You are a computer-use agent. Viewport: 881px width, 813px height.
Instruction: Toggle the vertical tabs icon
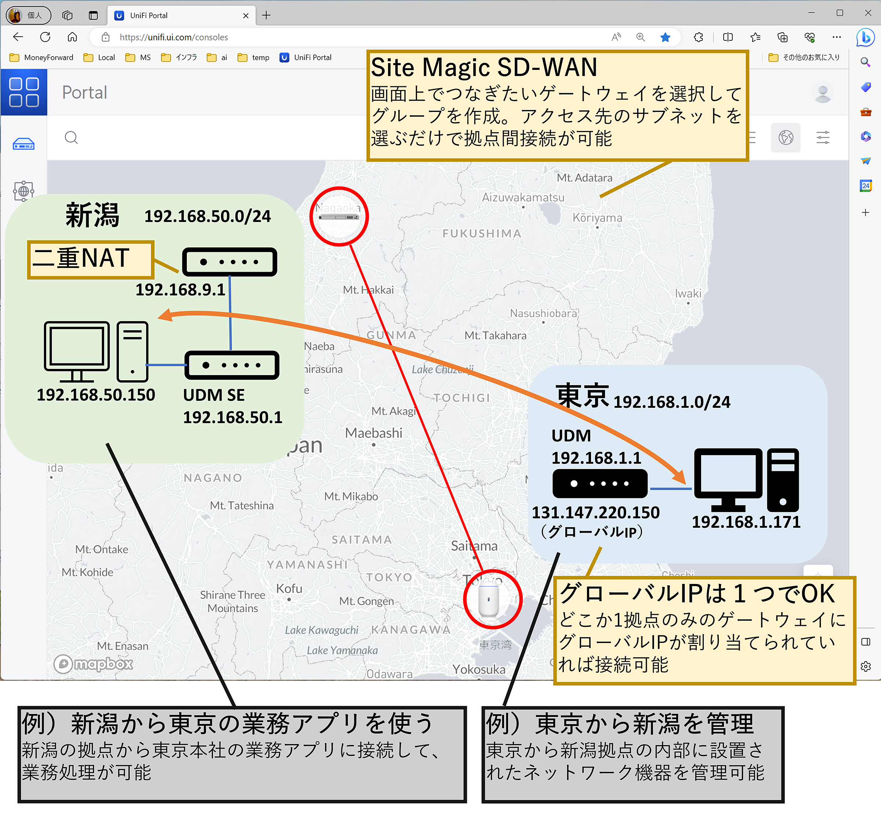(x=93, y=15)
